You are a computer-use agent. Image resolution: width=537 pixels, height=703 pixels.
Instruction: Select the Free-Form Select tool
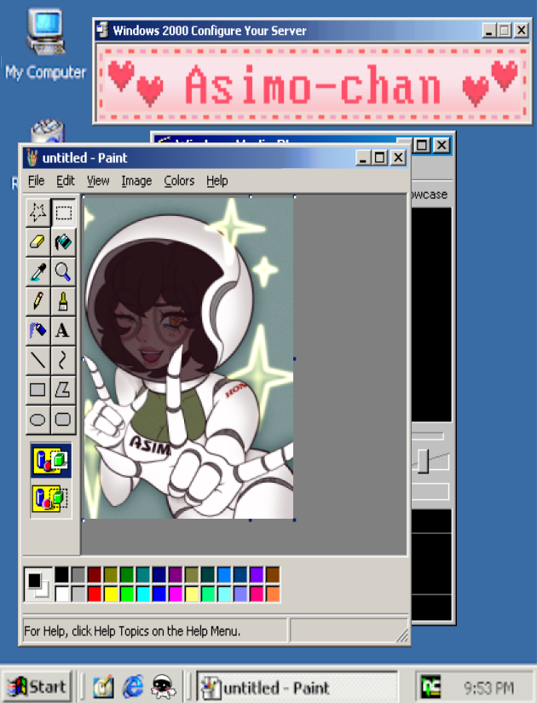point(38,212)
